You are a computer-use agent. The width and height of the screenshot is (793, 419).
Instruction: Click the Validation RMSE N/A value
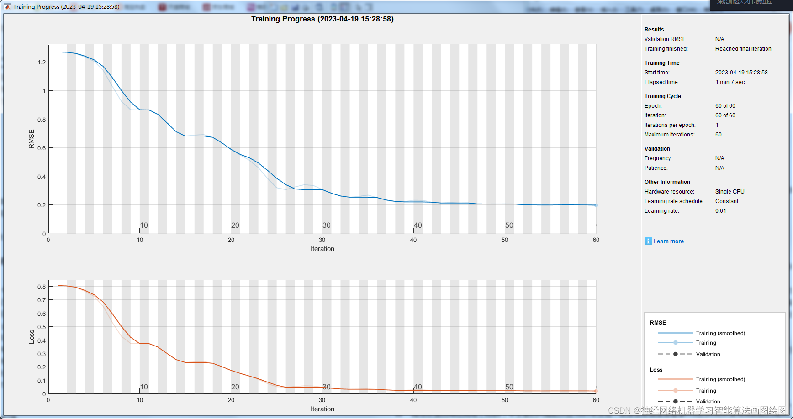pyautogui.click(x=719, y=39)
